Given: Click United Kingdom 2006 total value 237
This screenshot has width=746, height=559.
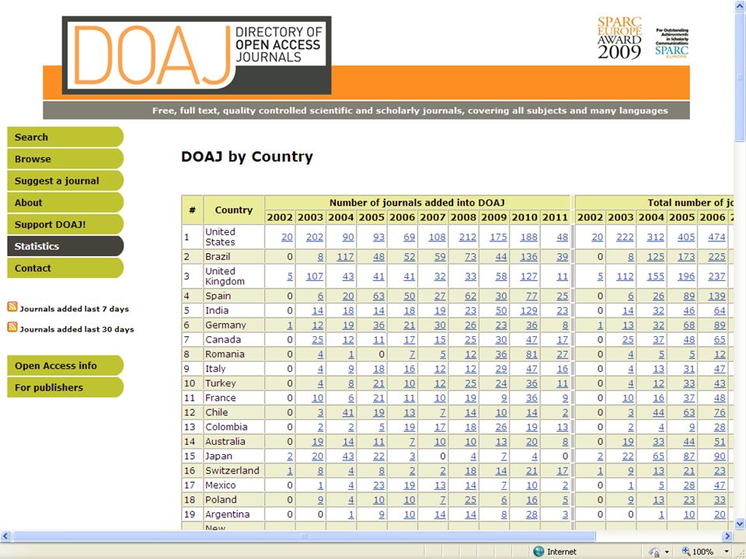Looking at the screenshot, I should coord(716,276).
